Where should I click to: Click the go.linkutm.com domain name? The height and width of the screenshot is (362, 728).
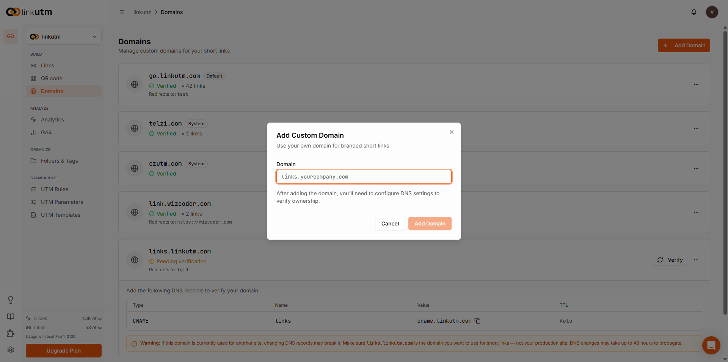(174, 76)
